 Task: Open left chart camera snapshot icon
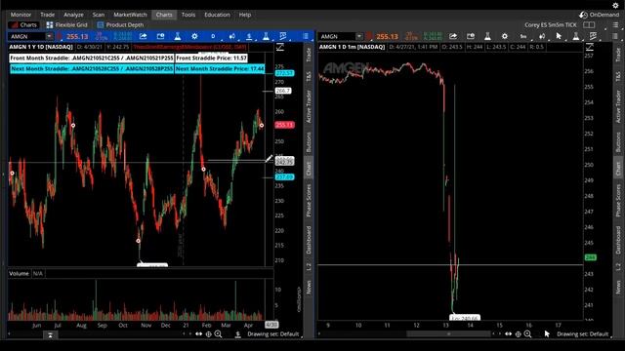pos(160,36)
